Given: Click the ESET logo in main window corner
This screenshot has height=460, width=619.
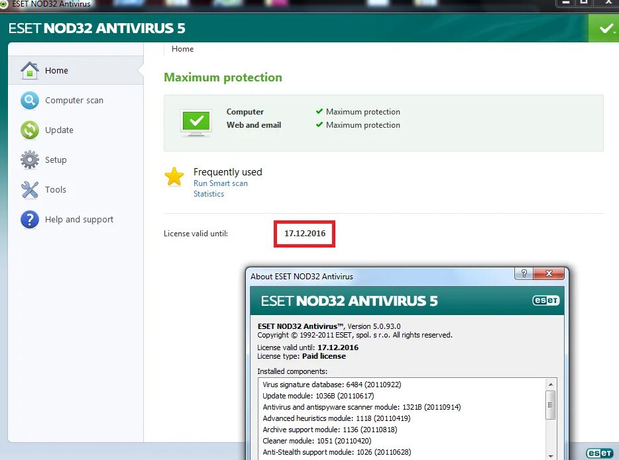Looking at the screenshot, I should pyautogui.click(x=600, y=453).
